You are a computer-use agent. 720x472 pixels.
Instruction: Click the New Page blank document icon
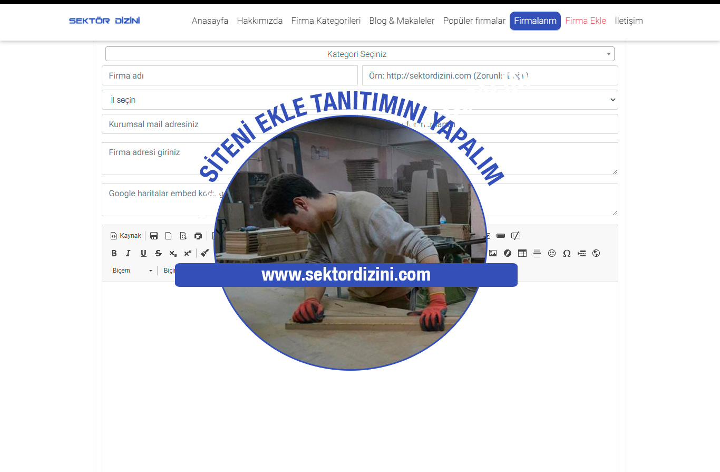pos(169,236)
